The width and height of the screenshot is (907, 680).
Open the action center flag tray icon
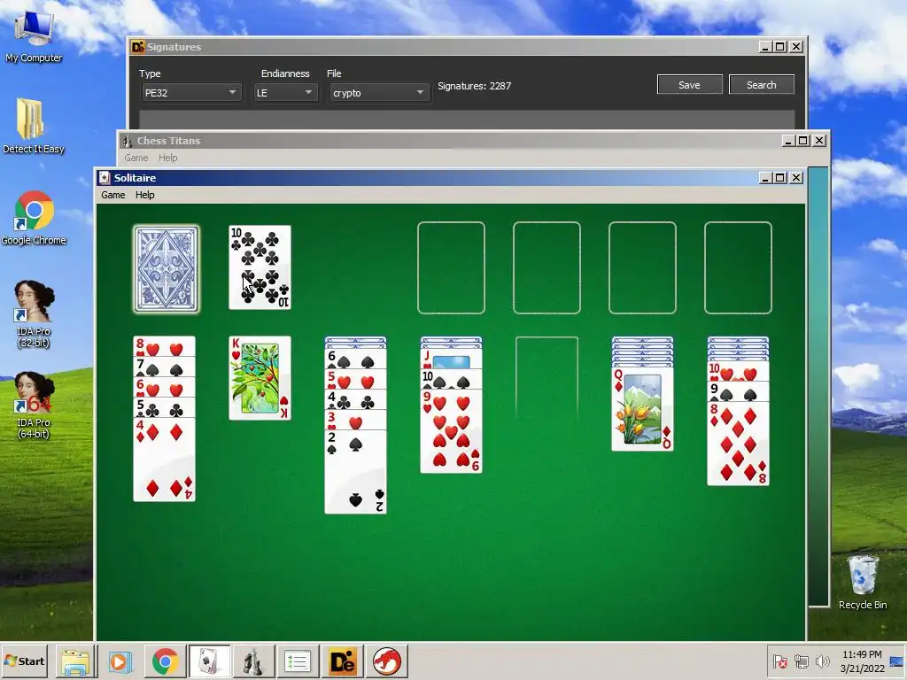(779, 661)
